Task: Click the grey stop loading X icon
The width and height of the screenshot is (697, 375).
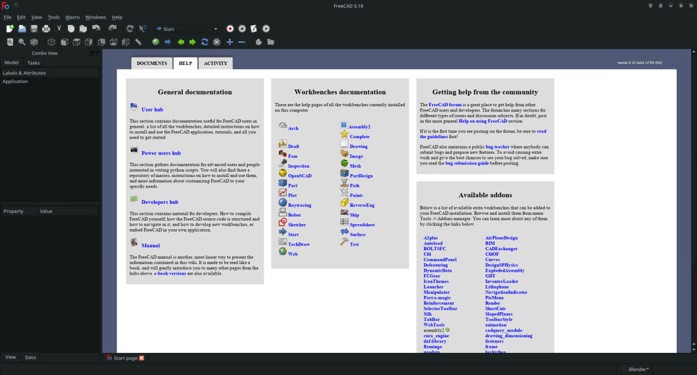Action: tap(217, 42)
